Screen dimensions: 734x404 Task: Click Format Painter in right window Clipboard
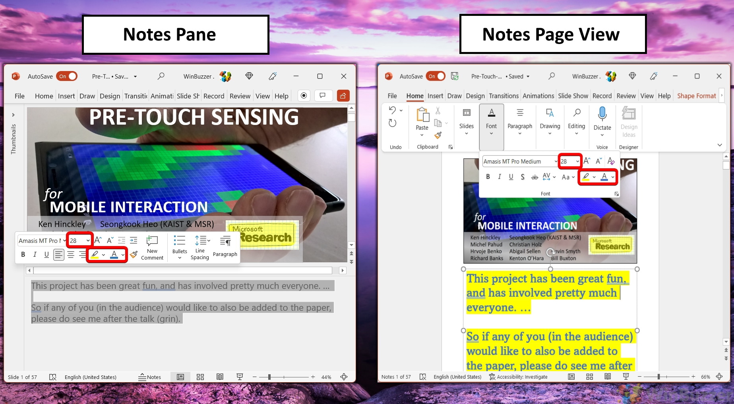[x=438, y=135]
